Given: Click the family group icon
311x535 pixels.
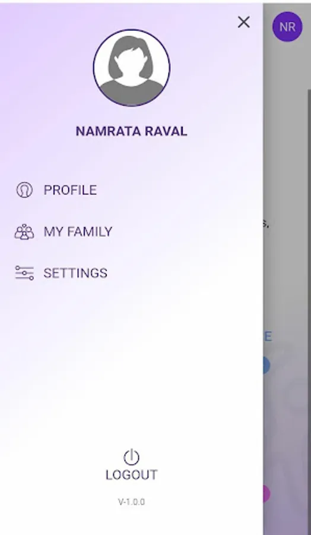Looking at the screenshot, I should click(24, 232).
